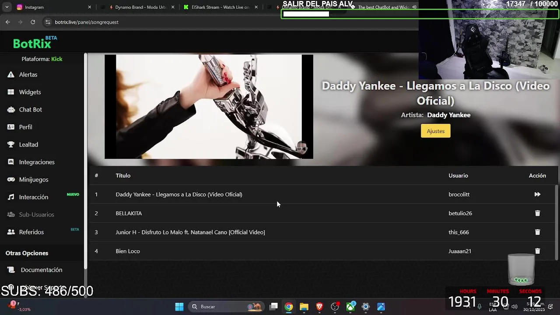
Task: Open Minijuegos in the sidebar
Action: [34, 180]
